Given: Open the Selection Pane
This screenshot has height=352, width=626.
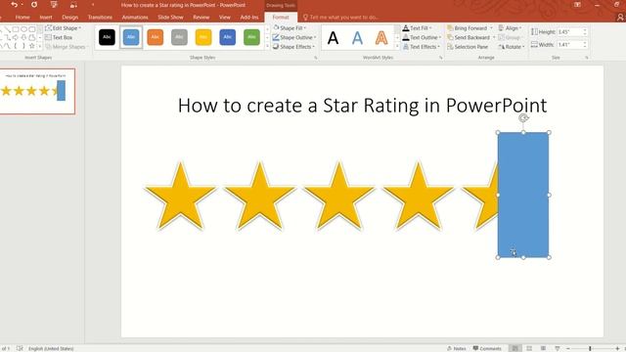Looking at the screenshot, I should 468,47.
